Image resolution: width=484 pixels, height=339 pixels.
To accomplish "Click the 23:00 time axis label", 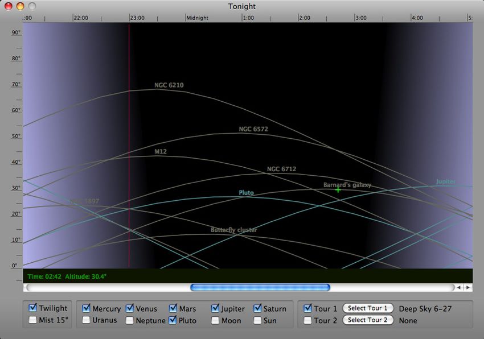I will 137,18.
